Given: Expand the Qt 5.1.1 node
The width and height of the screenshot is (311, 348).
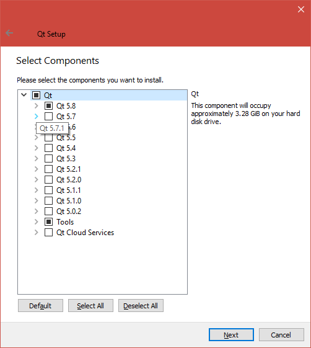Looking at the screenshot, I should click(x=37, y=190).
